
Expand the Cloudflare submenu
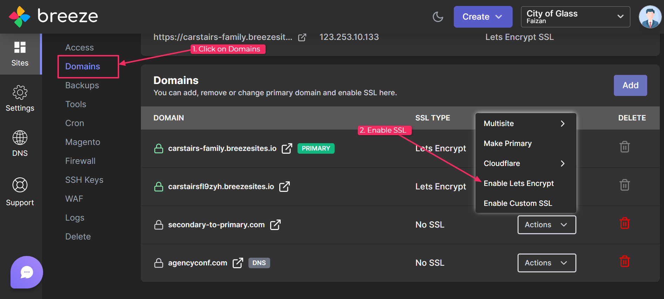(526, 164)
